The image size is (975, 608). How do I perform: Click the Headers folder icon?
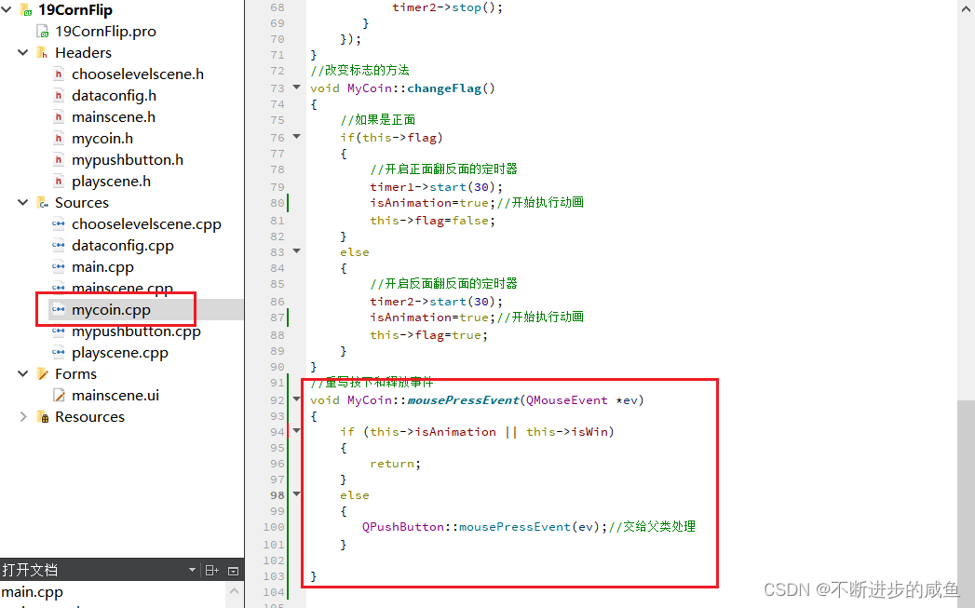42,53
